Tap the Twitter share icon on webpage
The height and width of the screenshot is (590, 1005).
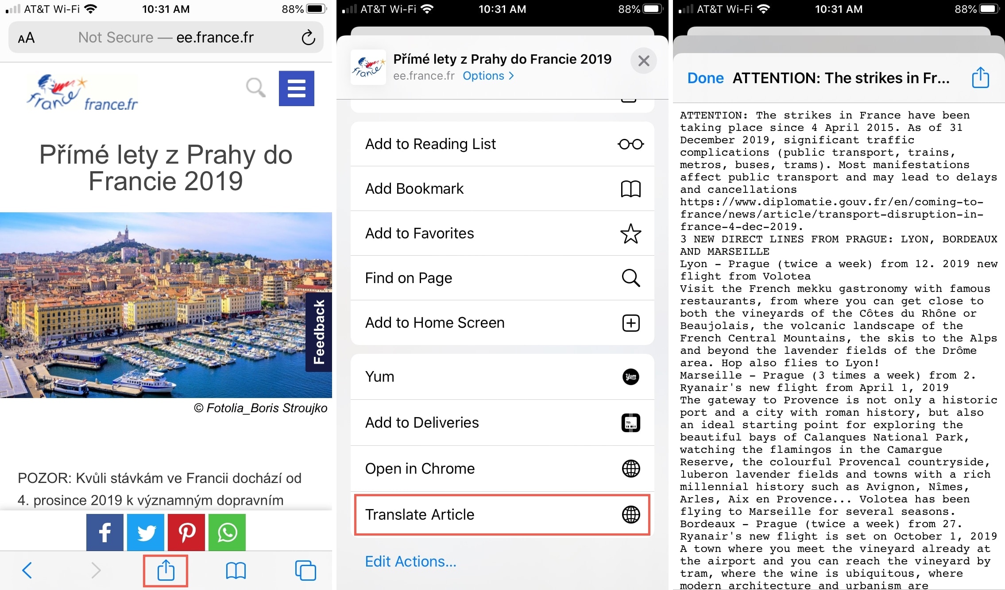coord(146,531)
